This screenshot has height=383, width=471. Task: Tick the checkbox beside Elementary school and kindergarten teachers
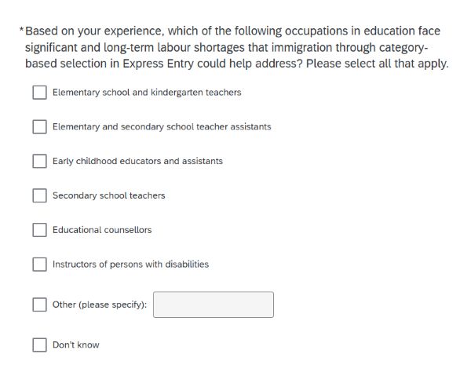pos(40,93)
